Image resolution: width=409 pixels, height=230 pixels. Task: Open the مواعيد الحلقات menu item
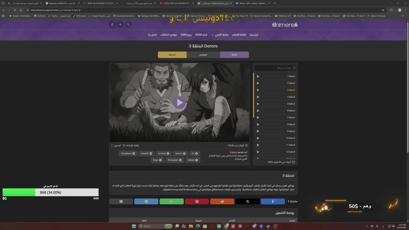tap(168, 34)
